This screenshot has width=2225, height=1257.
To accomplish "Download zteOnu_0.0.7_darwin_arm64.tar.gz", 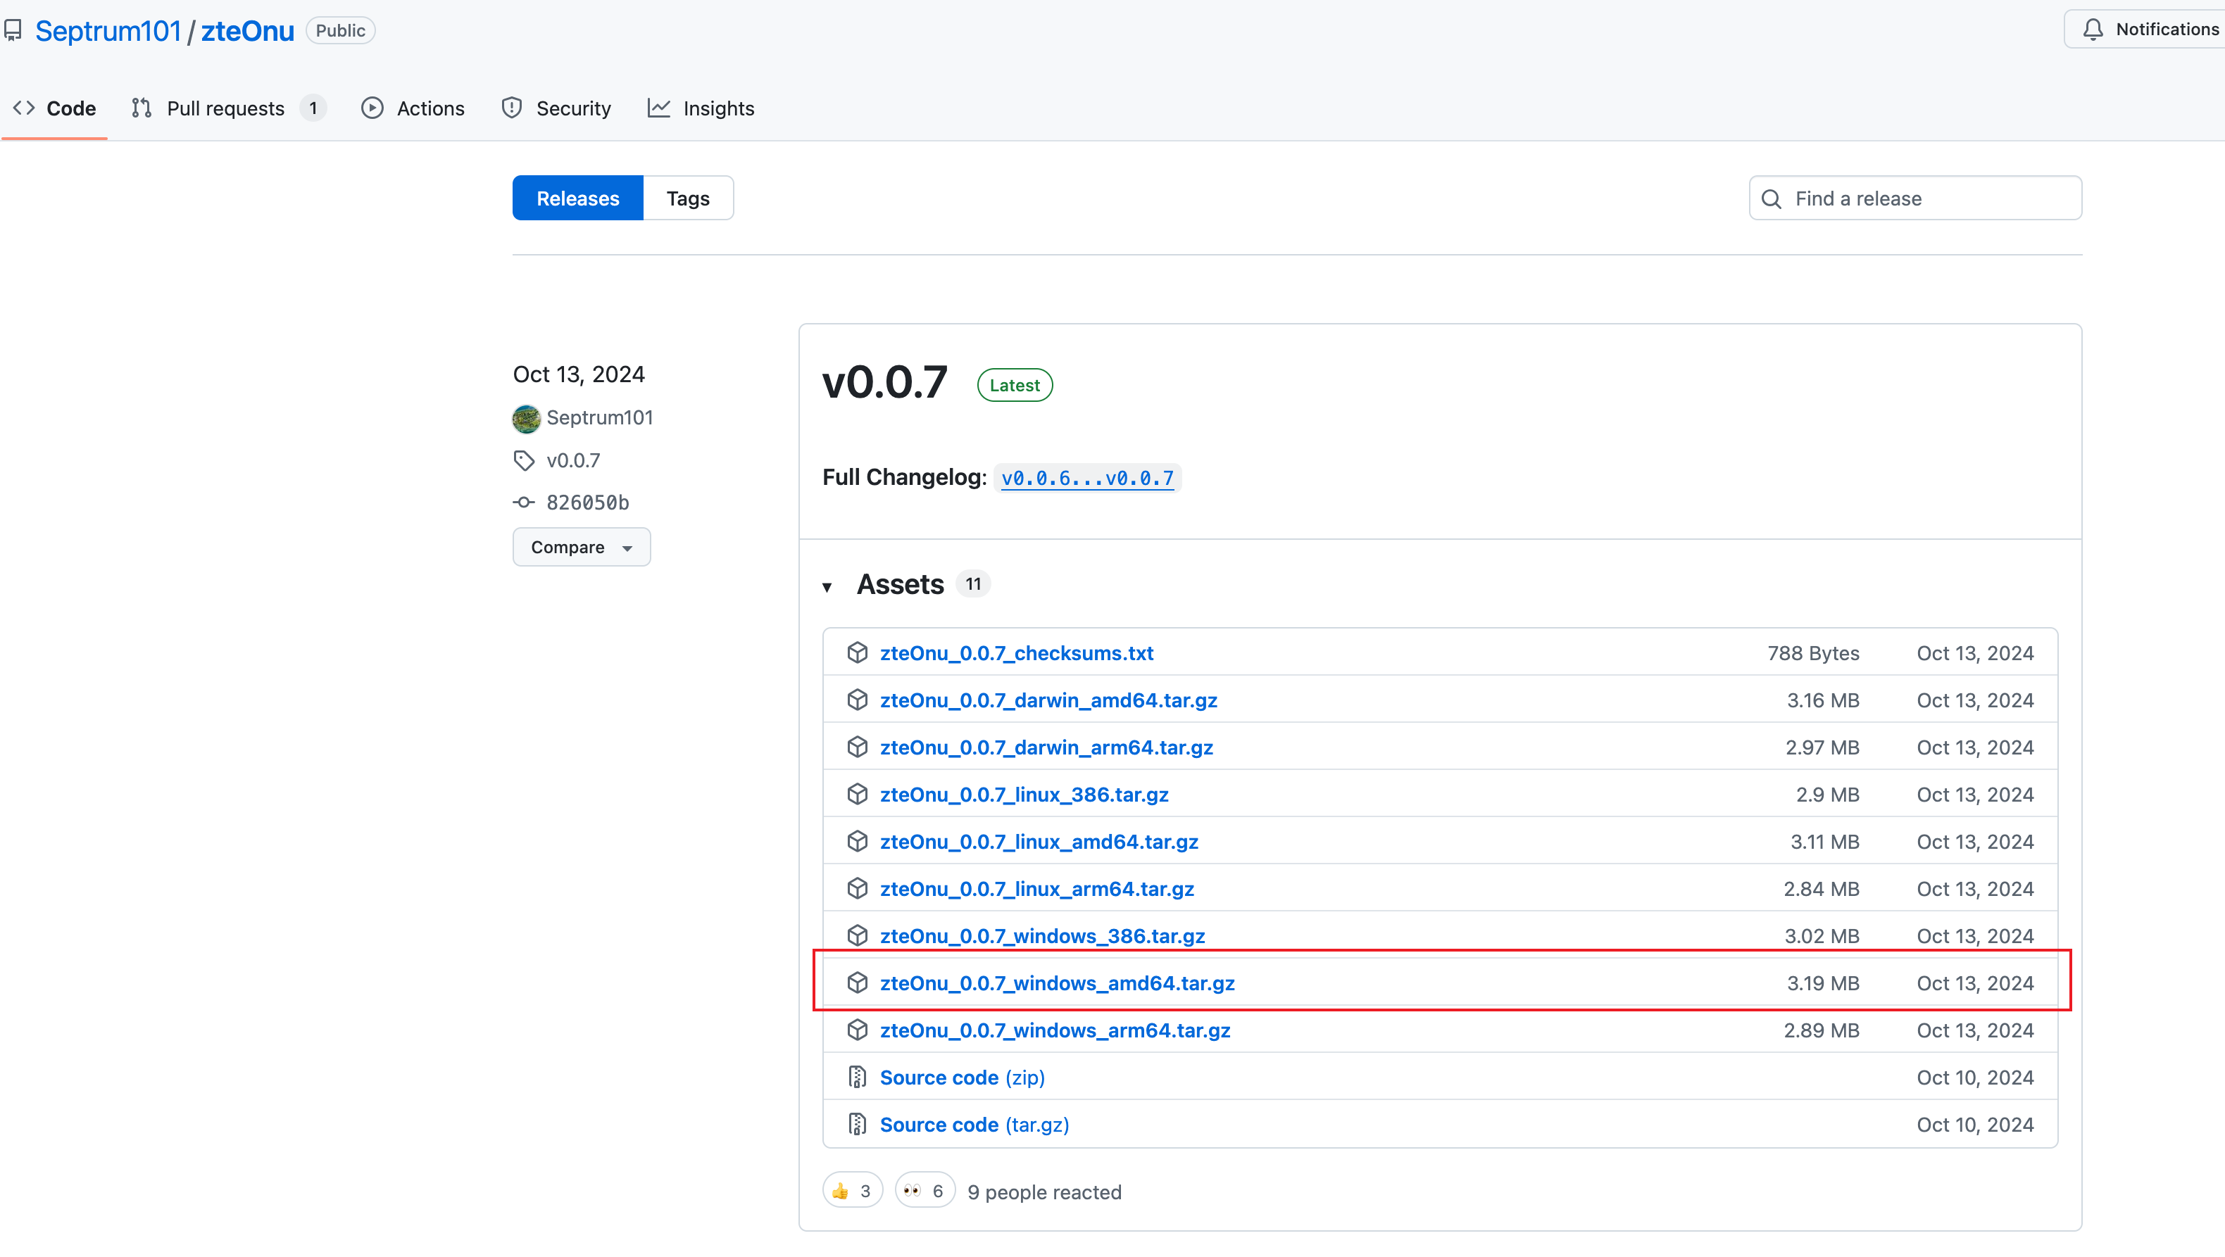I will (1047, 747).
